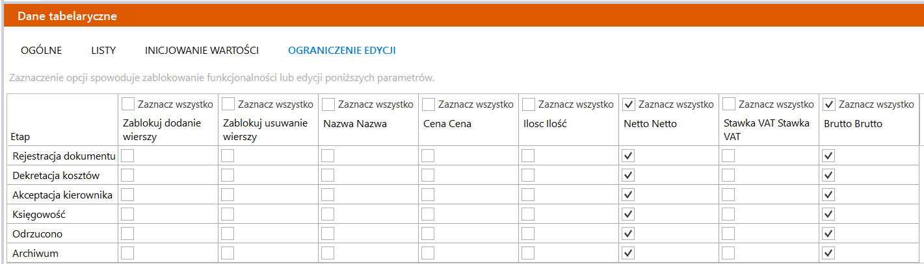Select OGRANICZENIE EDYCJI tab
Screen dimensions: 924x264
coord(342,50)
